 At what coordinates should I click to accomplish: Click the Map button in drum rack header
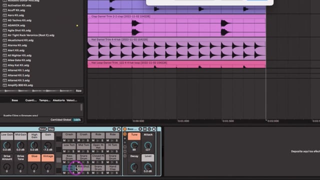click(x=51, y=129)
